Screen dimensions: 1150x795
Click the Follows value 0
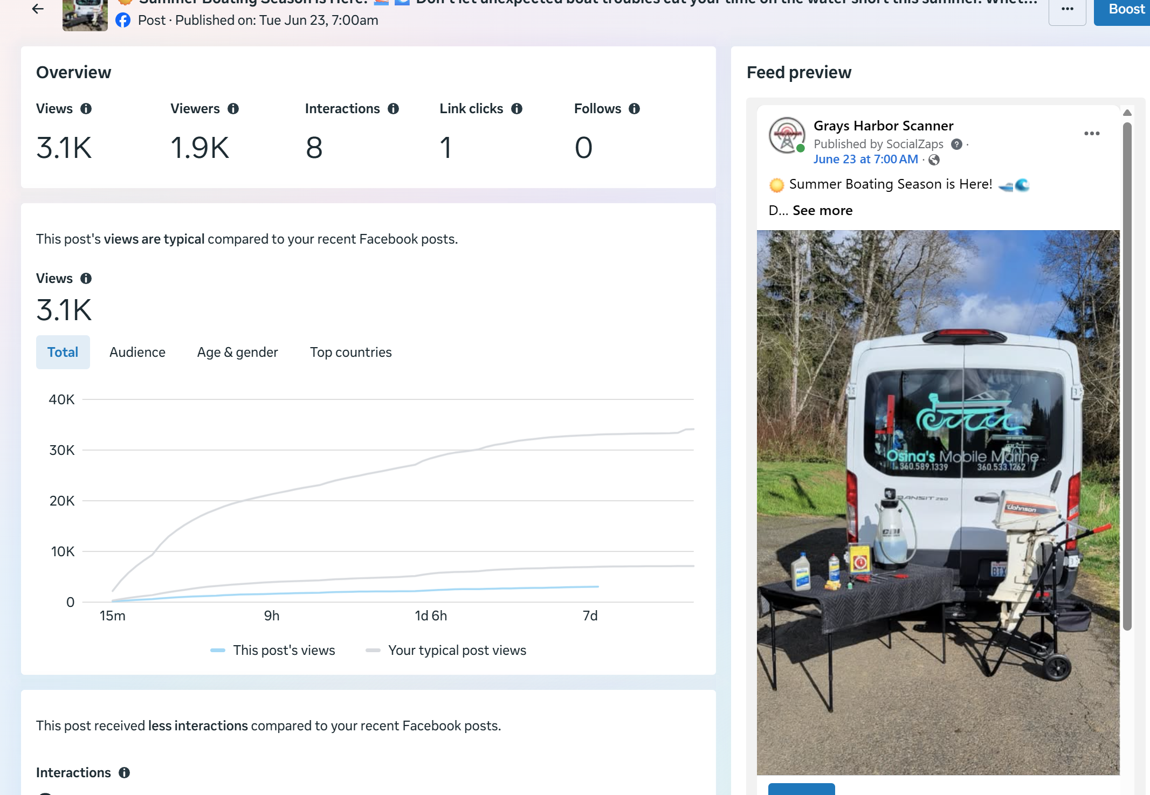coord(583,148)
